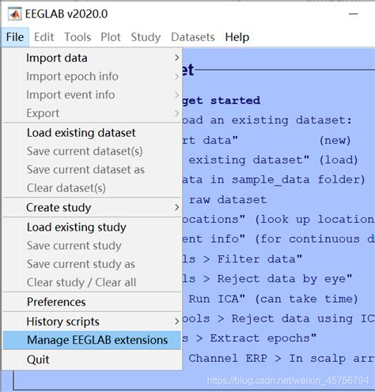Close the File menu via its tab
Screen dimensions: 375x392
point(15,37)
